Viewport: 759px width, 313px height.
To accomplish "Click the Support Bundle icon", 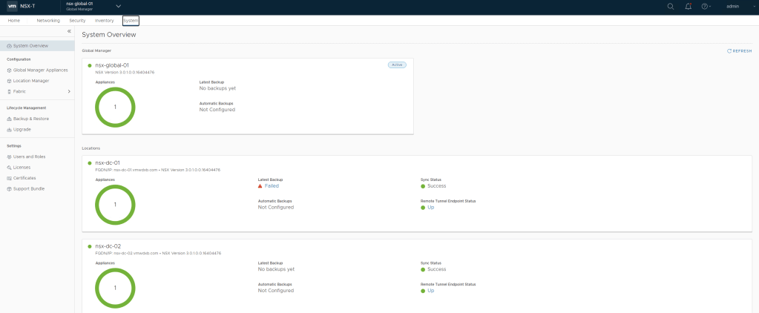I will 9,189.
